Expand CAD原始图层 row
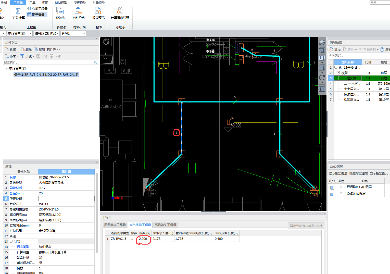 [341, 193]
